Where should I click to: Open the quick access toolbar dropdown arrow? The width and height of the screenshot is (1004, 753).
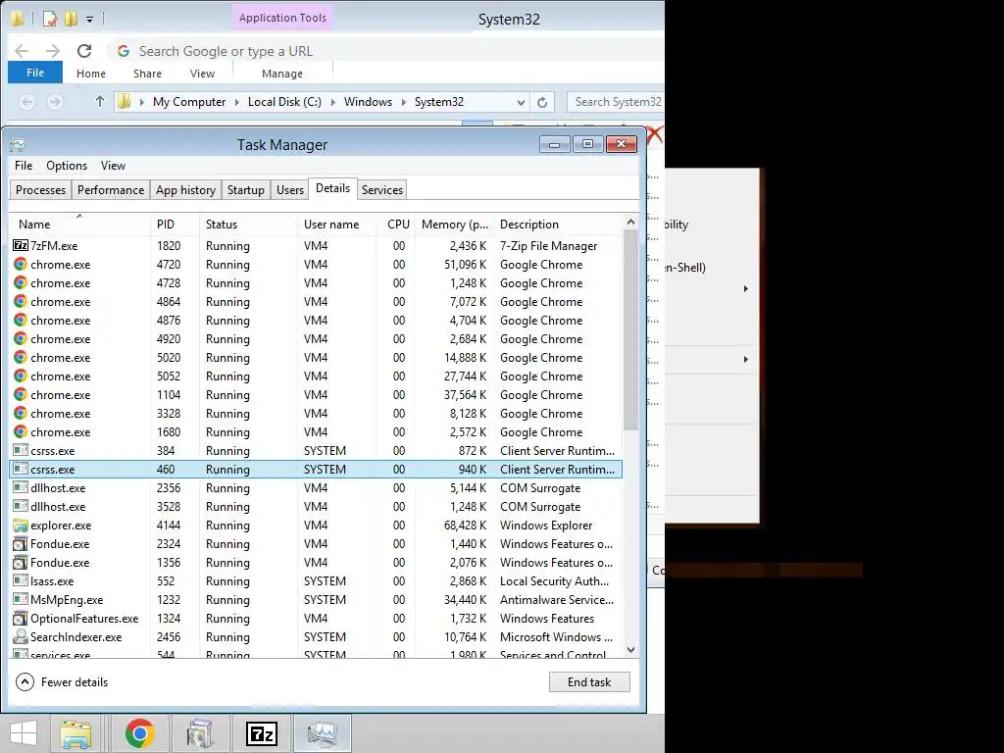[89, 20]
